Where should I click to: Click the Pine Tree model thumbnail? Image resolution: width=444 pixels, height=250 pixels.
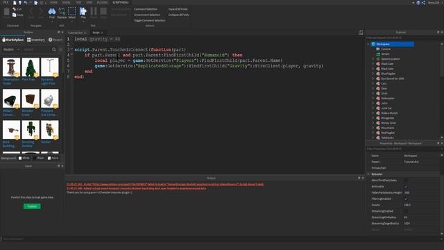click(31, 67)
